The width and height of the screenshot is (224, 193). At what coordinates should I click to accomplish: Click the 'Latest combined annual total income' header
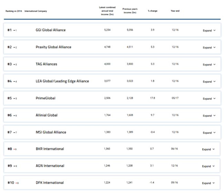[107, 11]
